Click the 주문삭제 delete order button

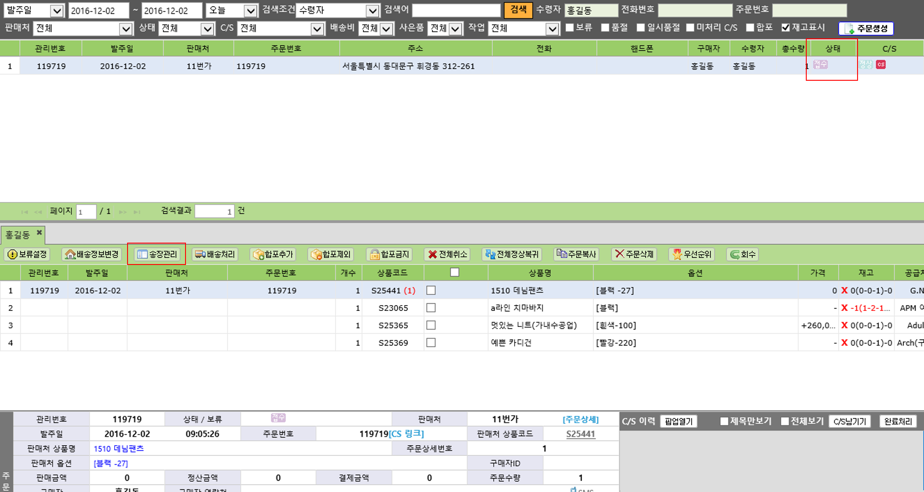coord(634,254)
